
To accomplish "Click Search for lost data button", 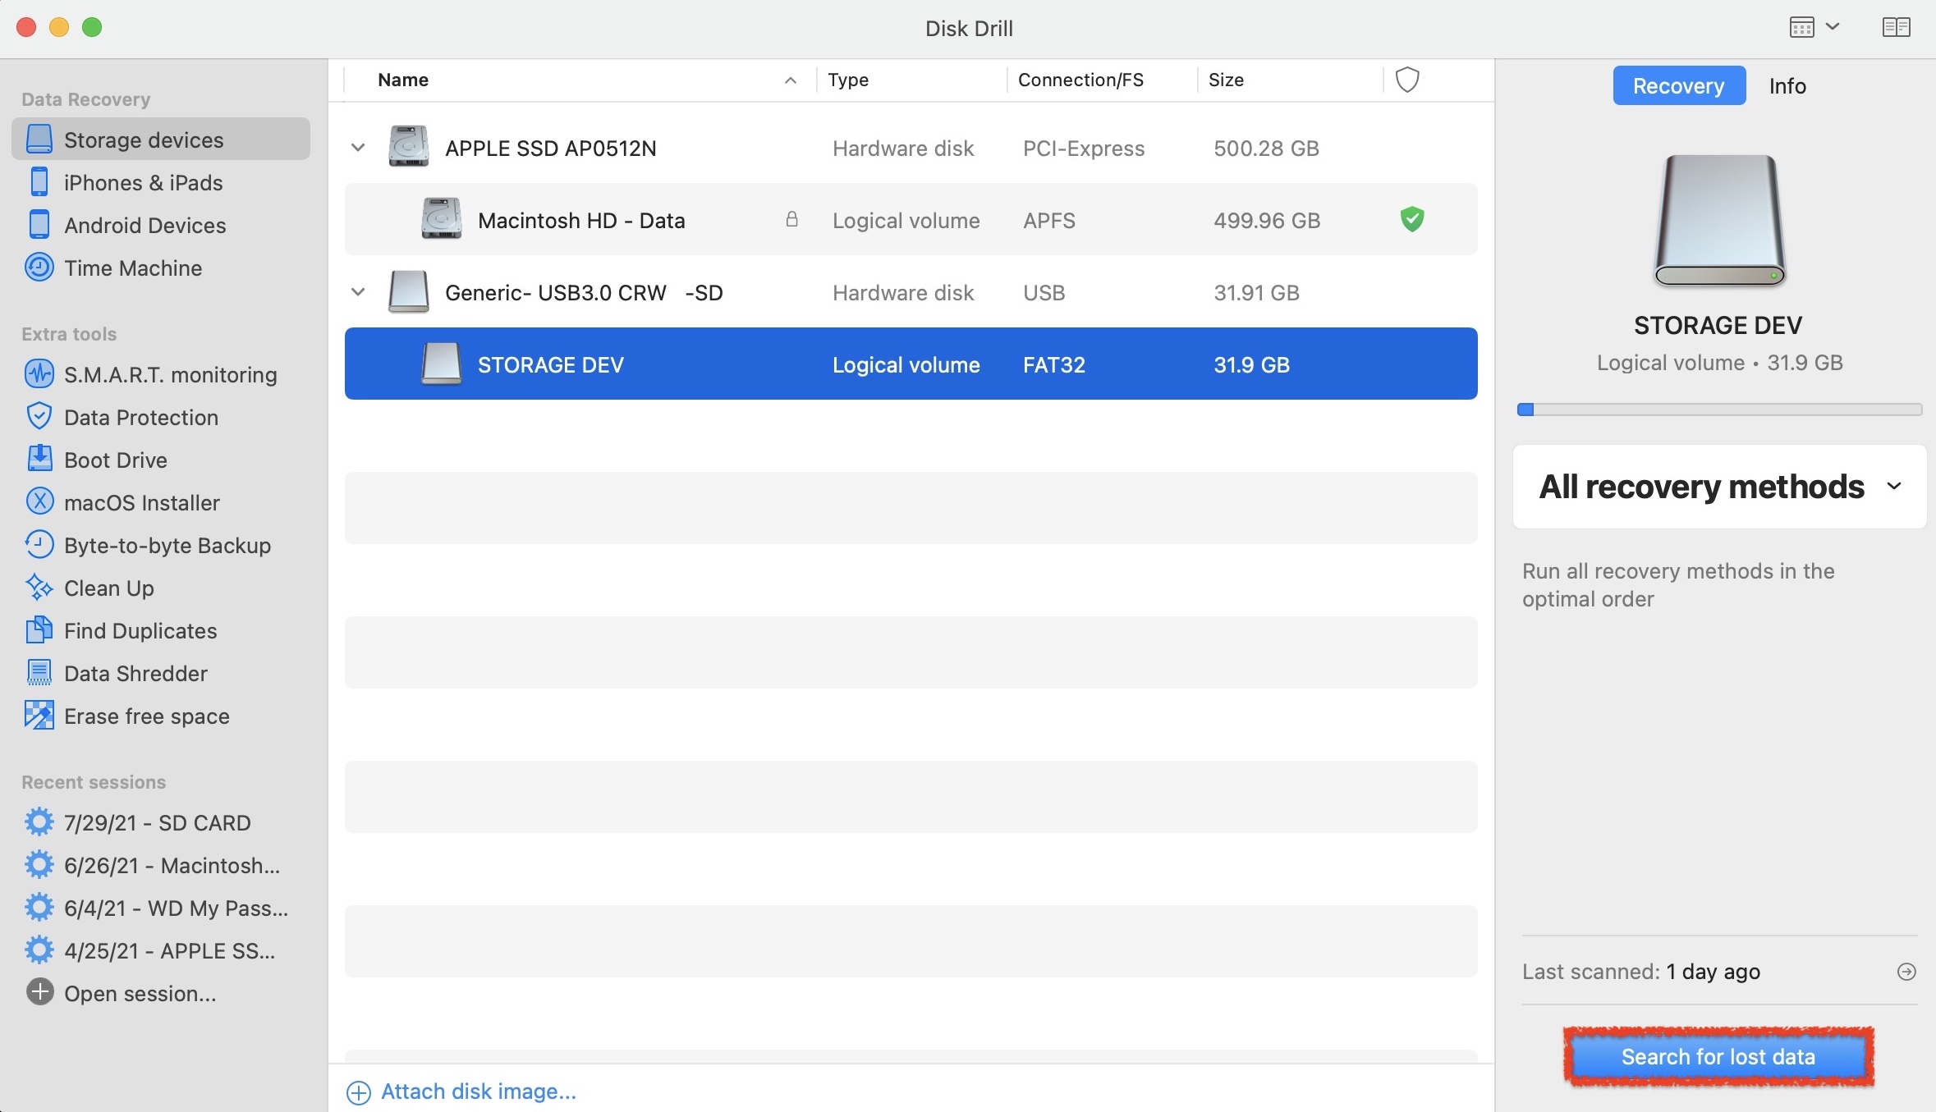I will pyautogui.click(x=1718, y=1057).
